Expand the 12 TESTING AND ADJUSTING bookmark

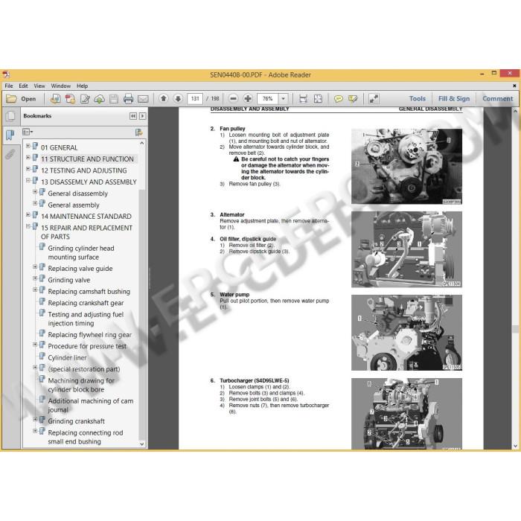28,169
